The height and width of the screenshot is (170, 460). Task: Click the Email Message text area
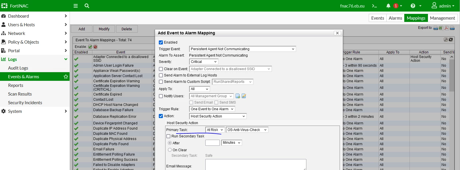[x=256, y=165]
